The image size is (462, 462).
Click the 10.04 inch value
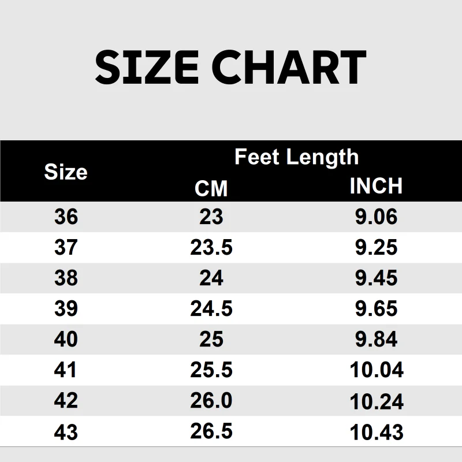(x=377, y=370)
